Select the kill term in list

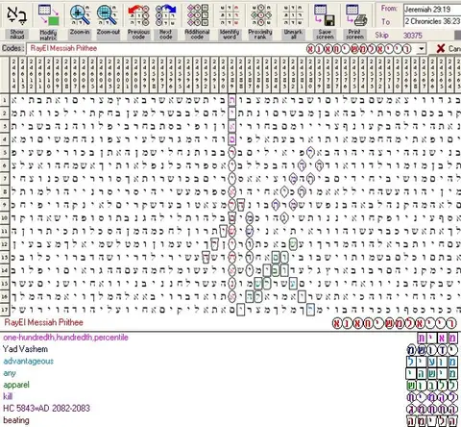click(8, 396)
